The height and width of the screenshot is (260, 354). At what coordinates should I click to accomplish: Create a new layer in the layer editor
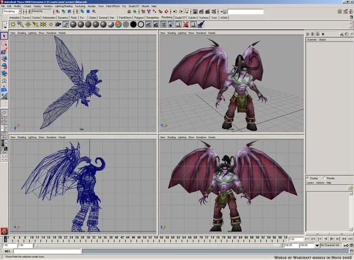(350, 188)
